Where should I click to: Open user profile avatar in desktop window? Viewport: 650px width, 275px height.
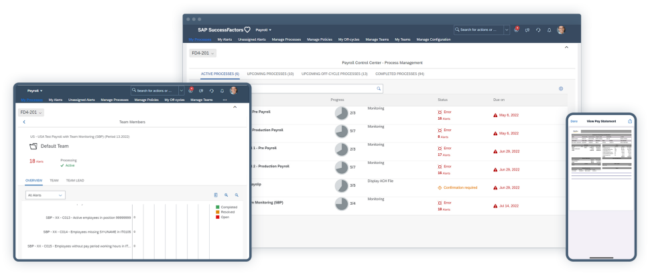tap(561, 30)
